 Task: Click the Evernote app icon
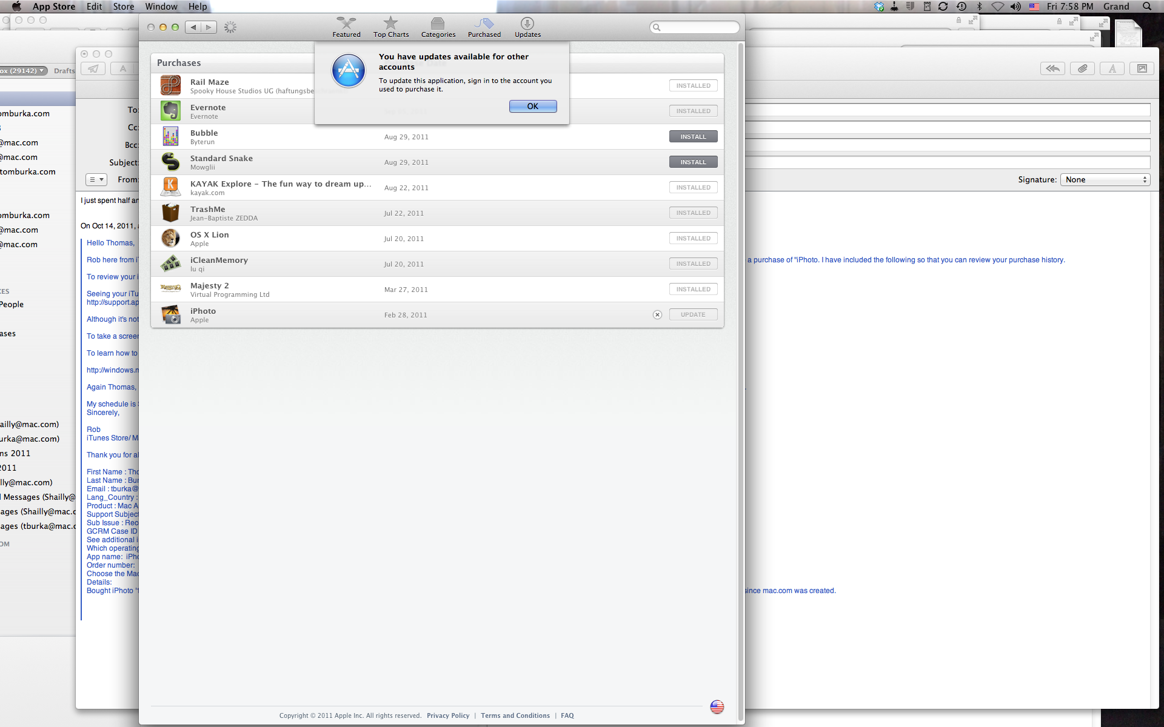(x=170, y=111)
